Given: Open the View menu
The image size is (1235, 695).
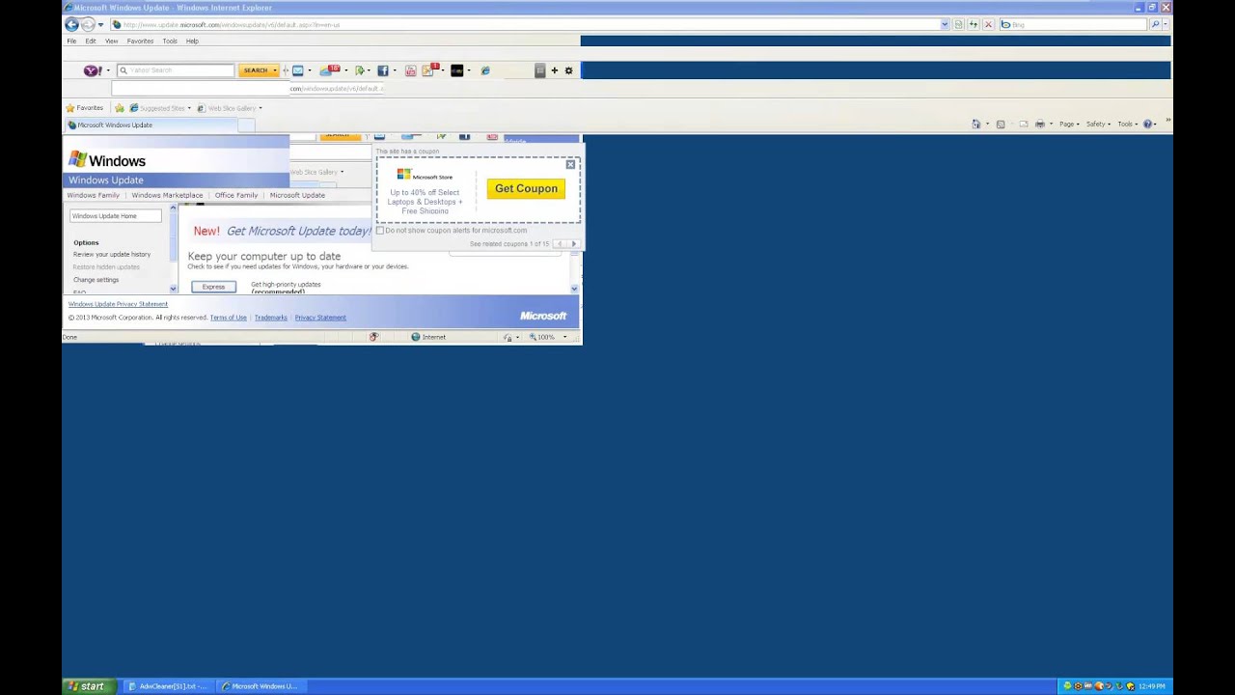Looking at the screenshot, I should click(x=111, y=42).
